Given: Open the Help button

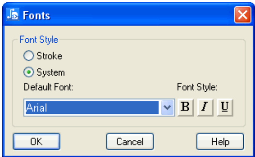Looking at the screenshot, I should point(220,142).
